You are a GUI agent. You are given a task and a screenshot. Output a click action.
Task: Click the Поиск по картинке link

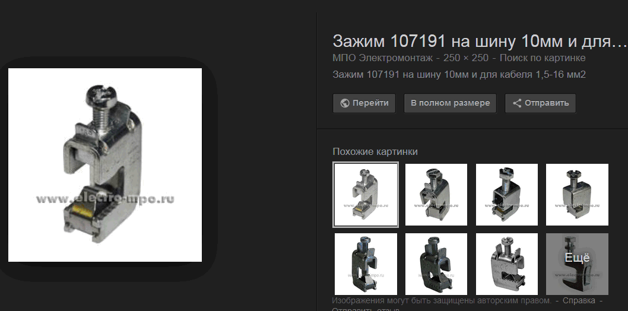pos(543,58)
